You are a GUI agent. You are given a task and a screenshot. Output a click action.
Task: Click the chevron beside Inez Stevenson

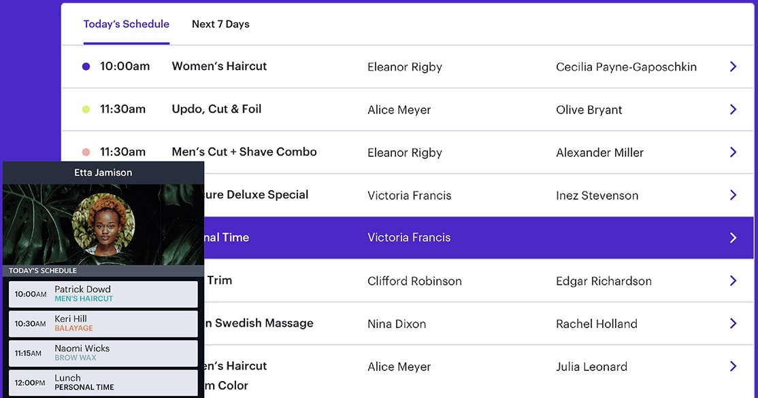(733, 195)
